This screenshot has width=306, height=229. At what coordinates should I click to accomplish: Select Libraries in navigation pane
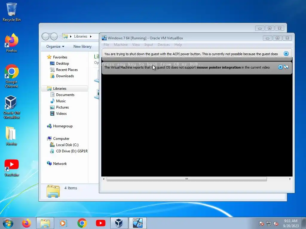[60, 88]
